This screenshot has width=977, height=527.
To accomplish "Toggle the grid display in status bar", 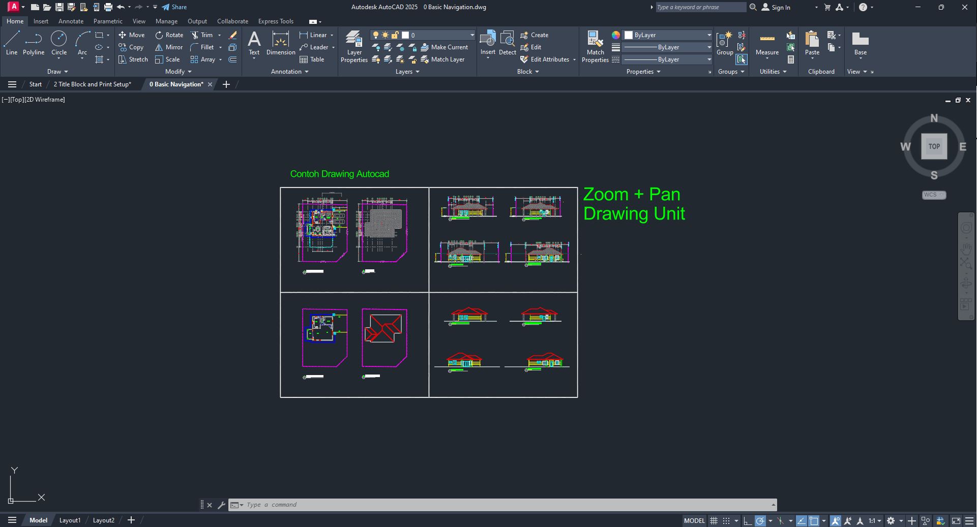I will 714,520.
